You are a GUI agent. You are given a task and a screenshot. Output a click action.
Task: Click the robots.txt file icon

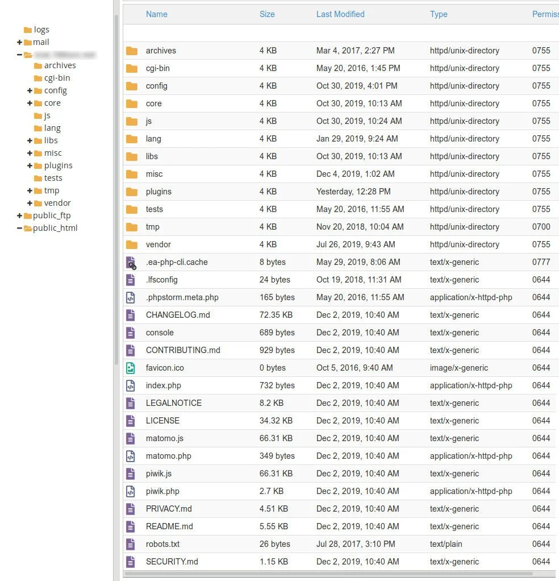[131, 544]
